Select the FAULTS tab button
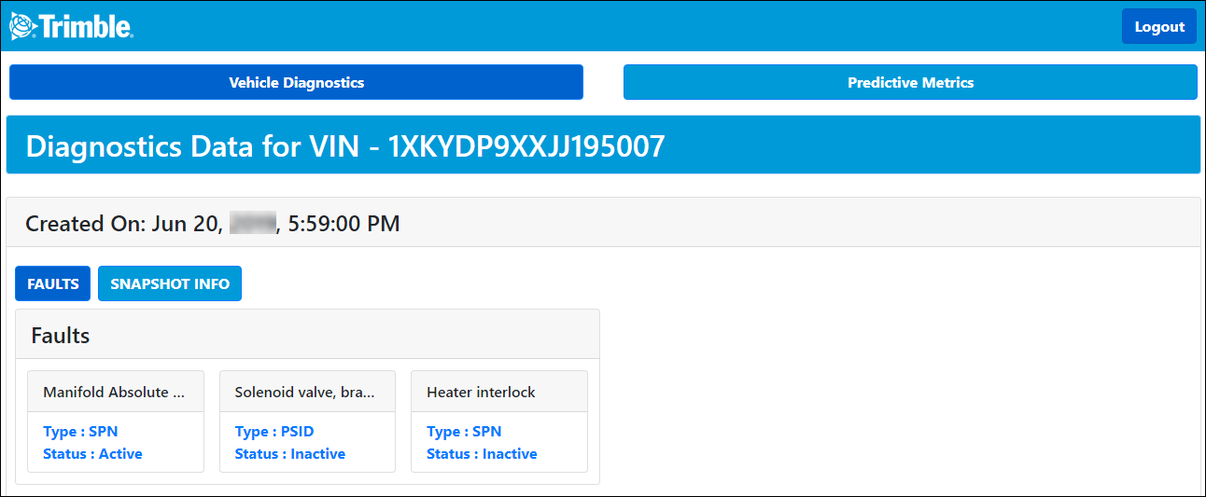The height and width of the screenshot is (497, 1206). tap(53, 283)
